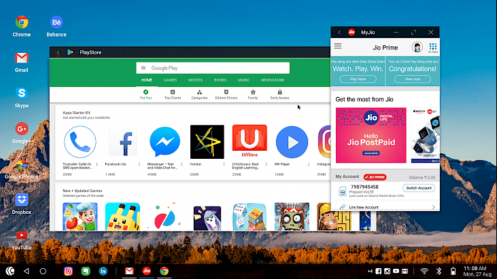497x279 pixels.
Task: Open U-Dictionary app tile
Action: point(250,151)
